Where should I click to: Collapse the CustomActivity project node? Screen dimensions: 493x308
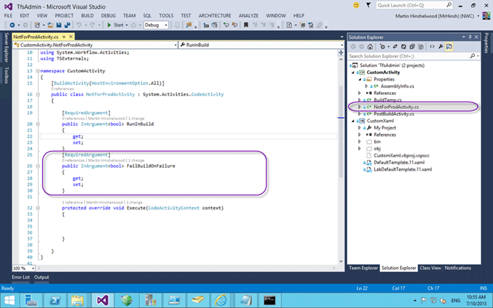tap(353, 72)
